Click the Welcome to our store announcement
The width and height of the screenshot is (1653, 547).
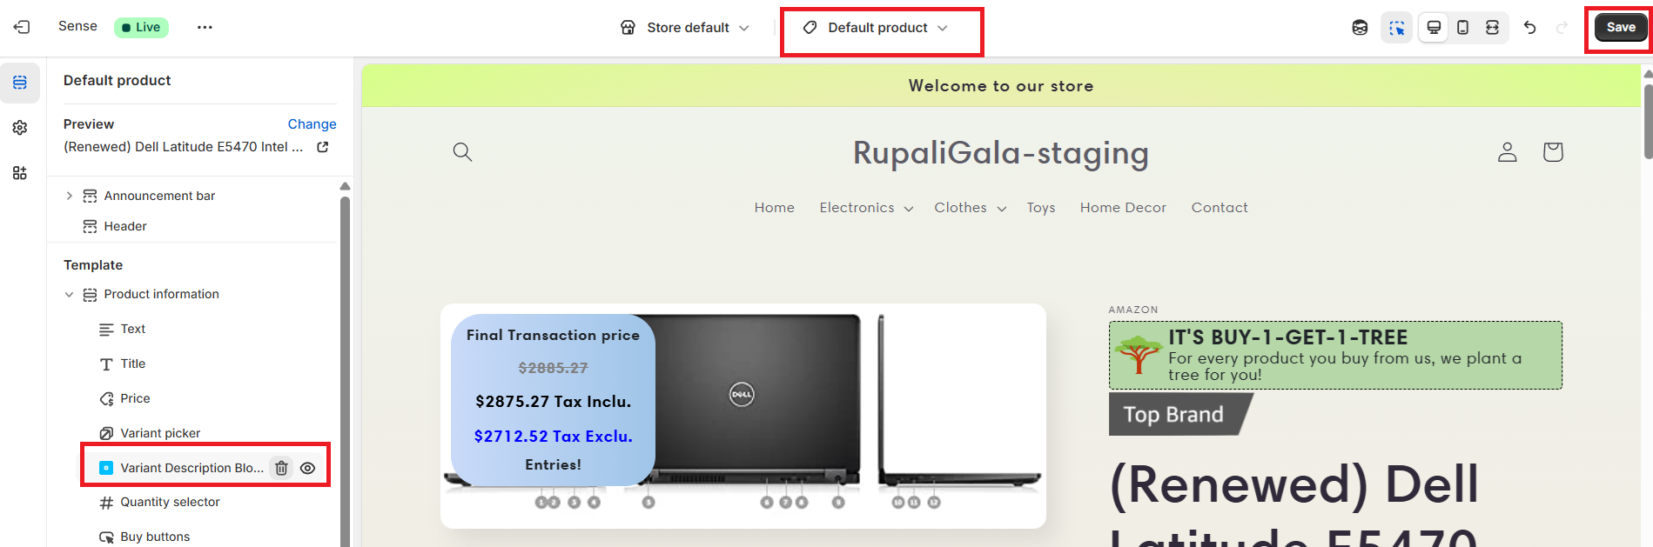pyautogui.click(x=1001, y=86)
